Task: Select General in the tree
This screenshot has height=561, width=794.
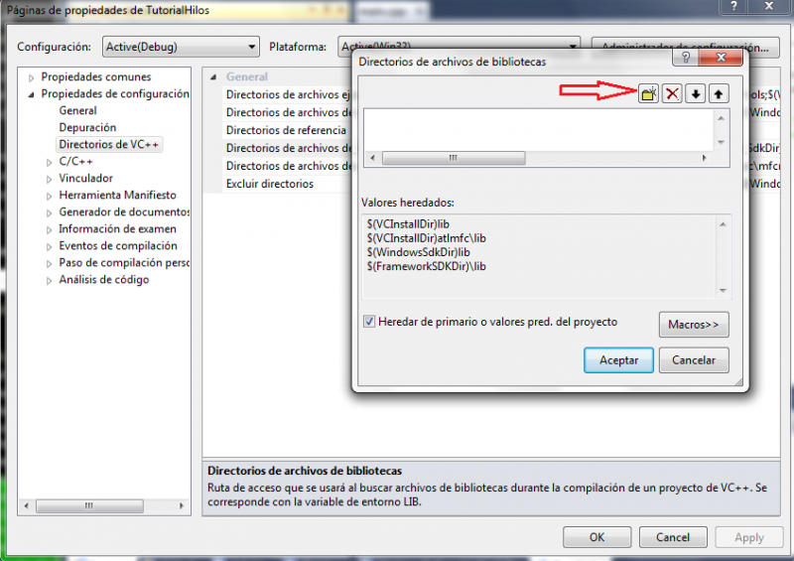Action: (x=77, y=110)
